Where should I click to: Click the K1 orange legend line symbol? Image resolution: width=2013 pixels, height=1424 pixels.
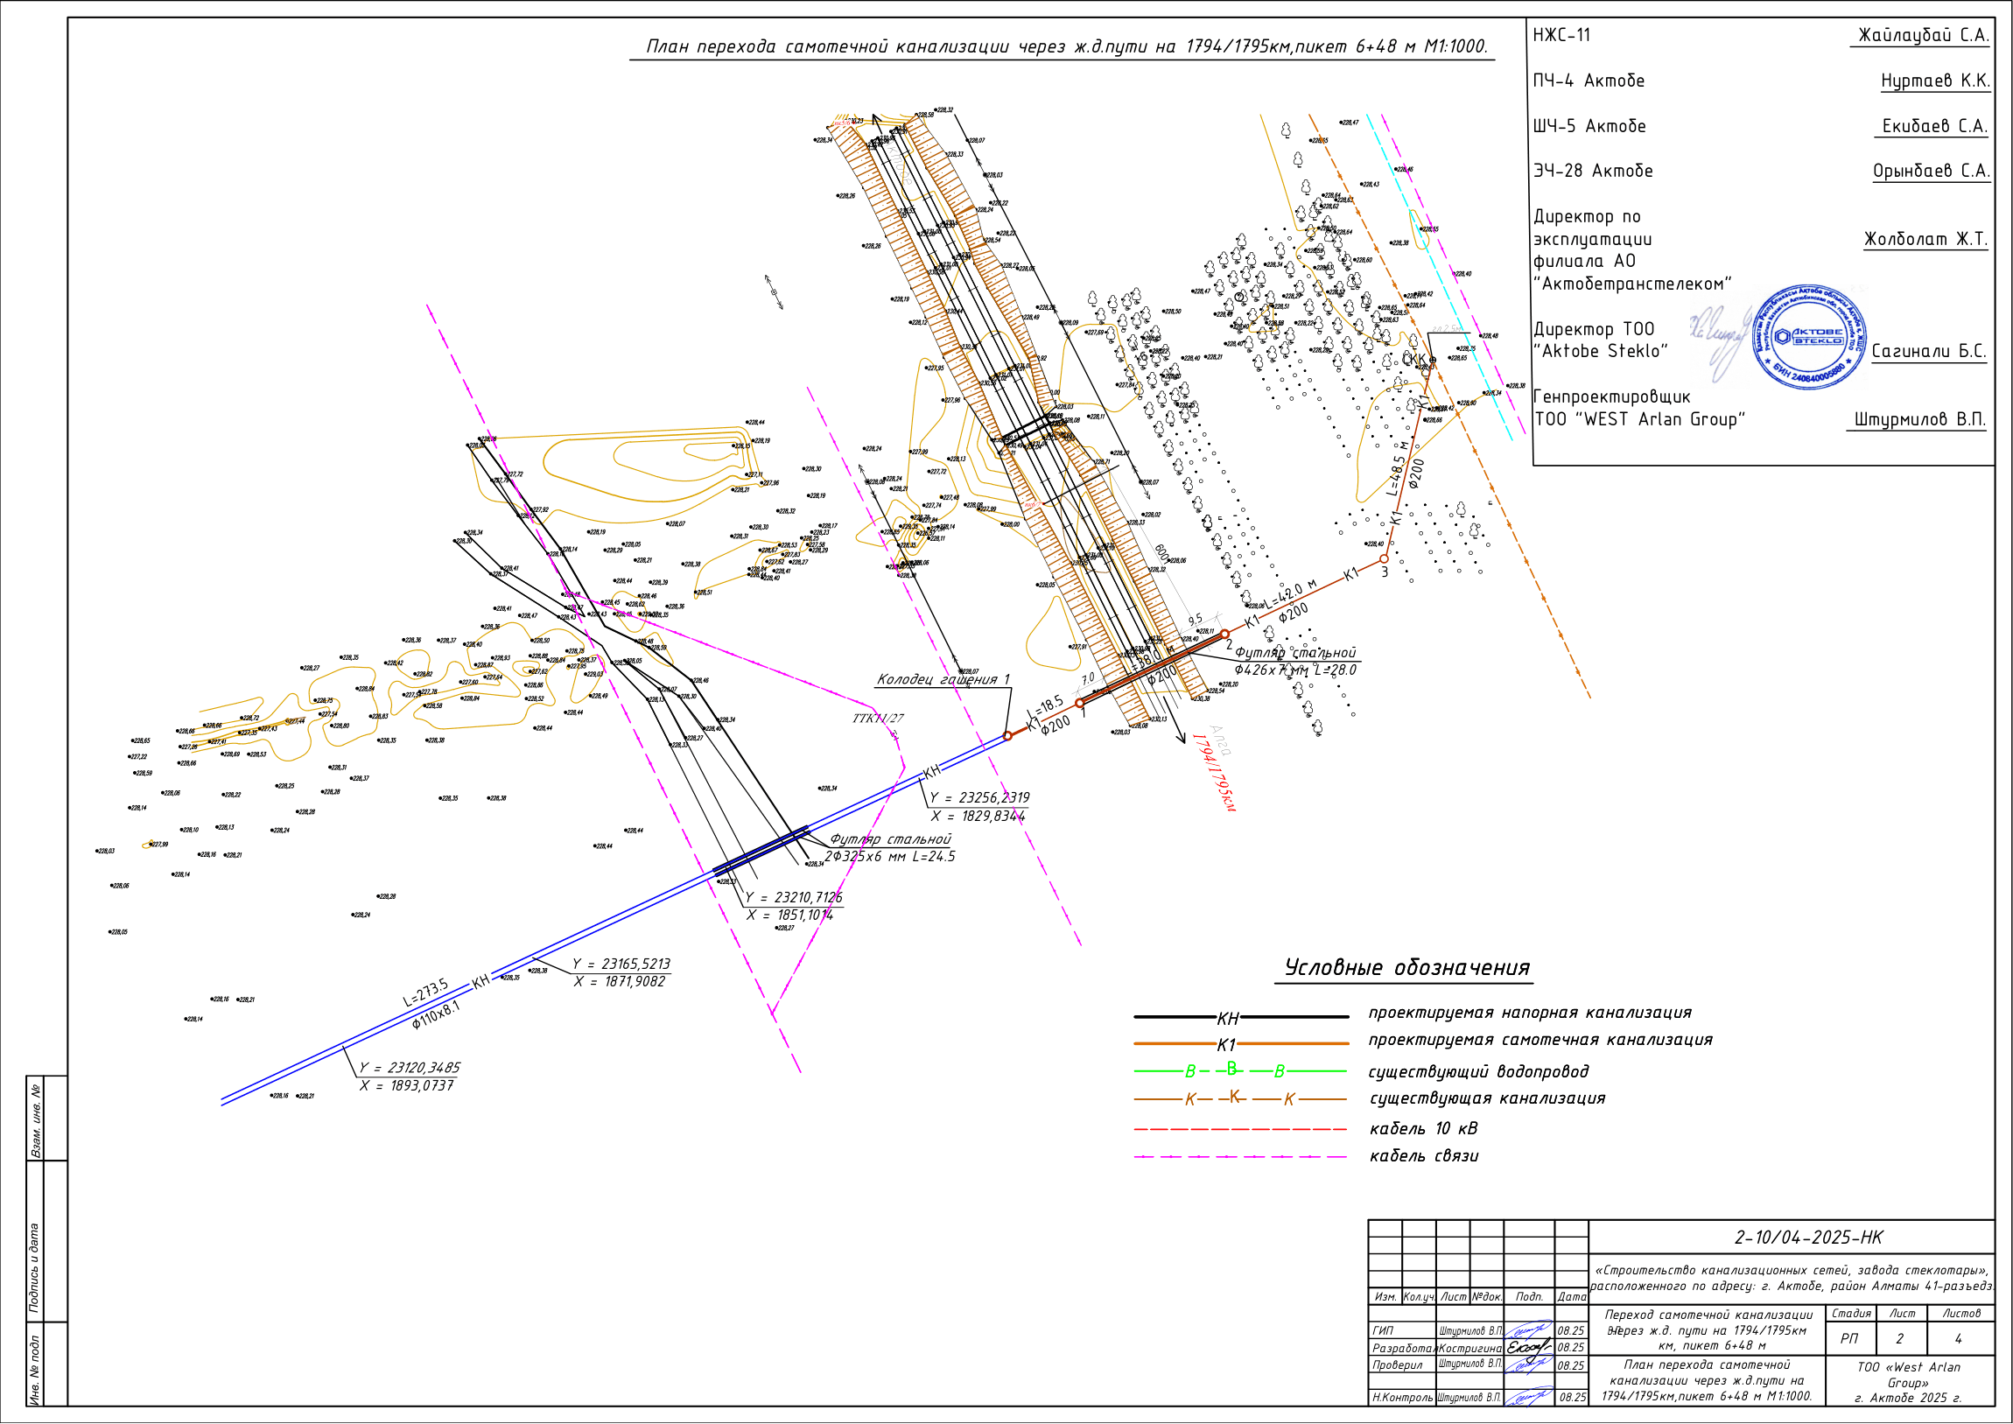point(1241,1044)
